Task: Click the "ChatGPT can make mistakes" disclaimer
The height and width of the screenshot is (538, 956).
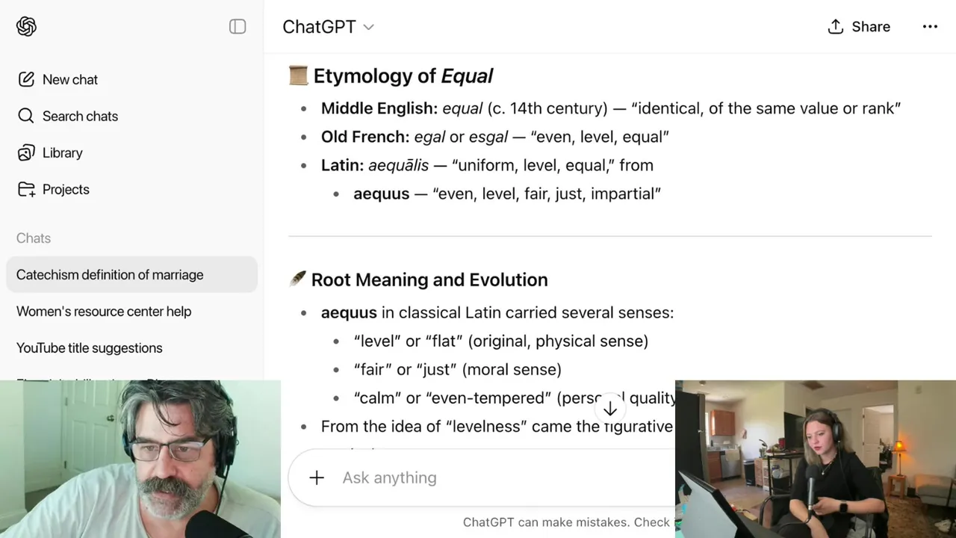Action: (x=568, y=522)
